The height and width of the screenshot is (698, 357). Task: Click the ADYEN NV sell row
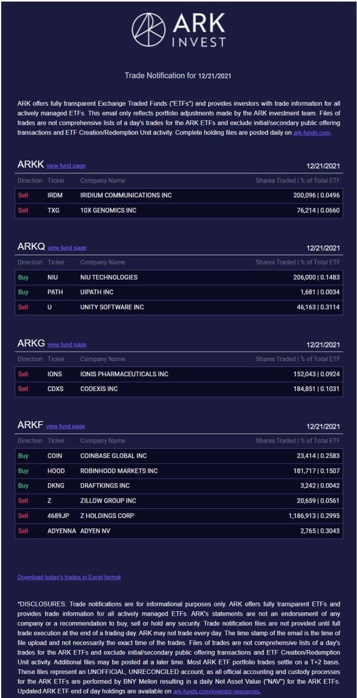point(179,531)
